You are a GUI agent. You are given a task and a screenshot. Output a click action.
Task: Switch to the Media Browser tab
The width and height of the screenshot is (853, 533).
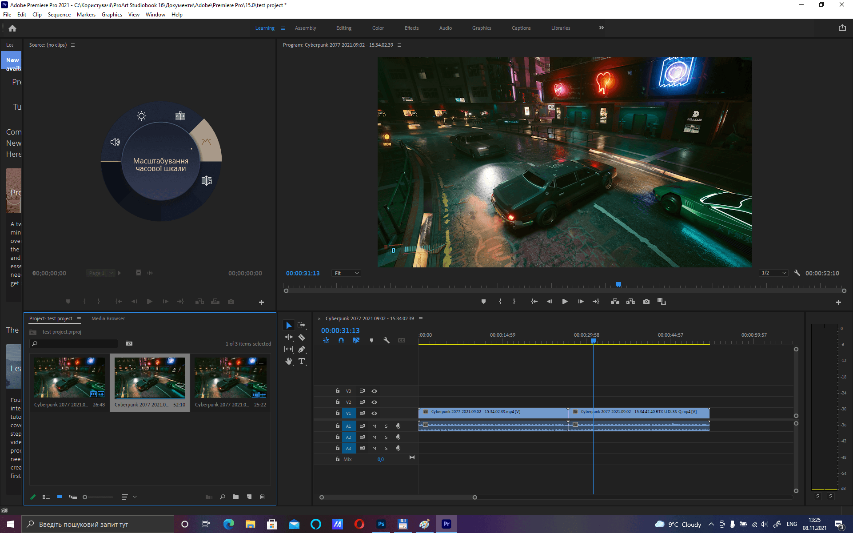[108, 318]
